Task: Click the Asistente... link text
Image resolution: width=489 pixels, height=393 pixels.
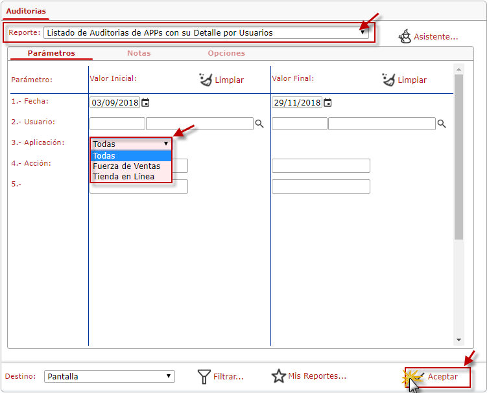Action: point(436,37)
